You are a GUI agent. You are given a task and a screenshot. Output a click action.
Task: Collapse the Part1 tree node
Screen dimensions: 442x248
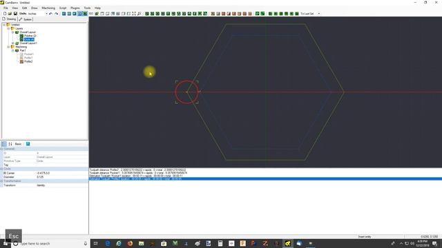(x=12, y=50)
